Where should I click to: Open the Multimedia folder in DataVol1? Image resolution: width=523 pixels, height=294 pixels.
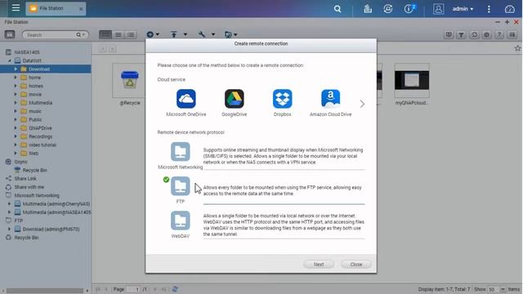coord(40,103)
